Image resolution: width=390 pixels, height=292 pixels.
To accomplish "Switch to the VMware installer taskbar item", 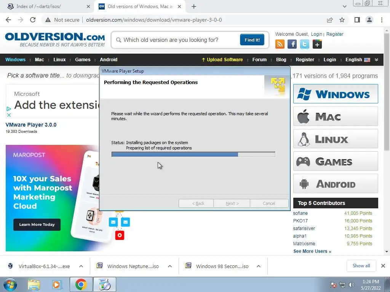I will coord(104,284).
